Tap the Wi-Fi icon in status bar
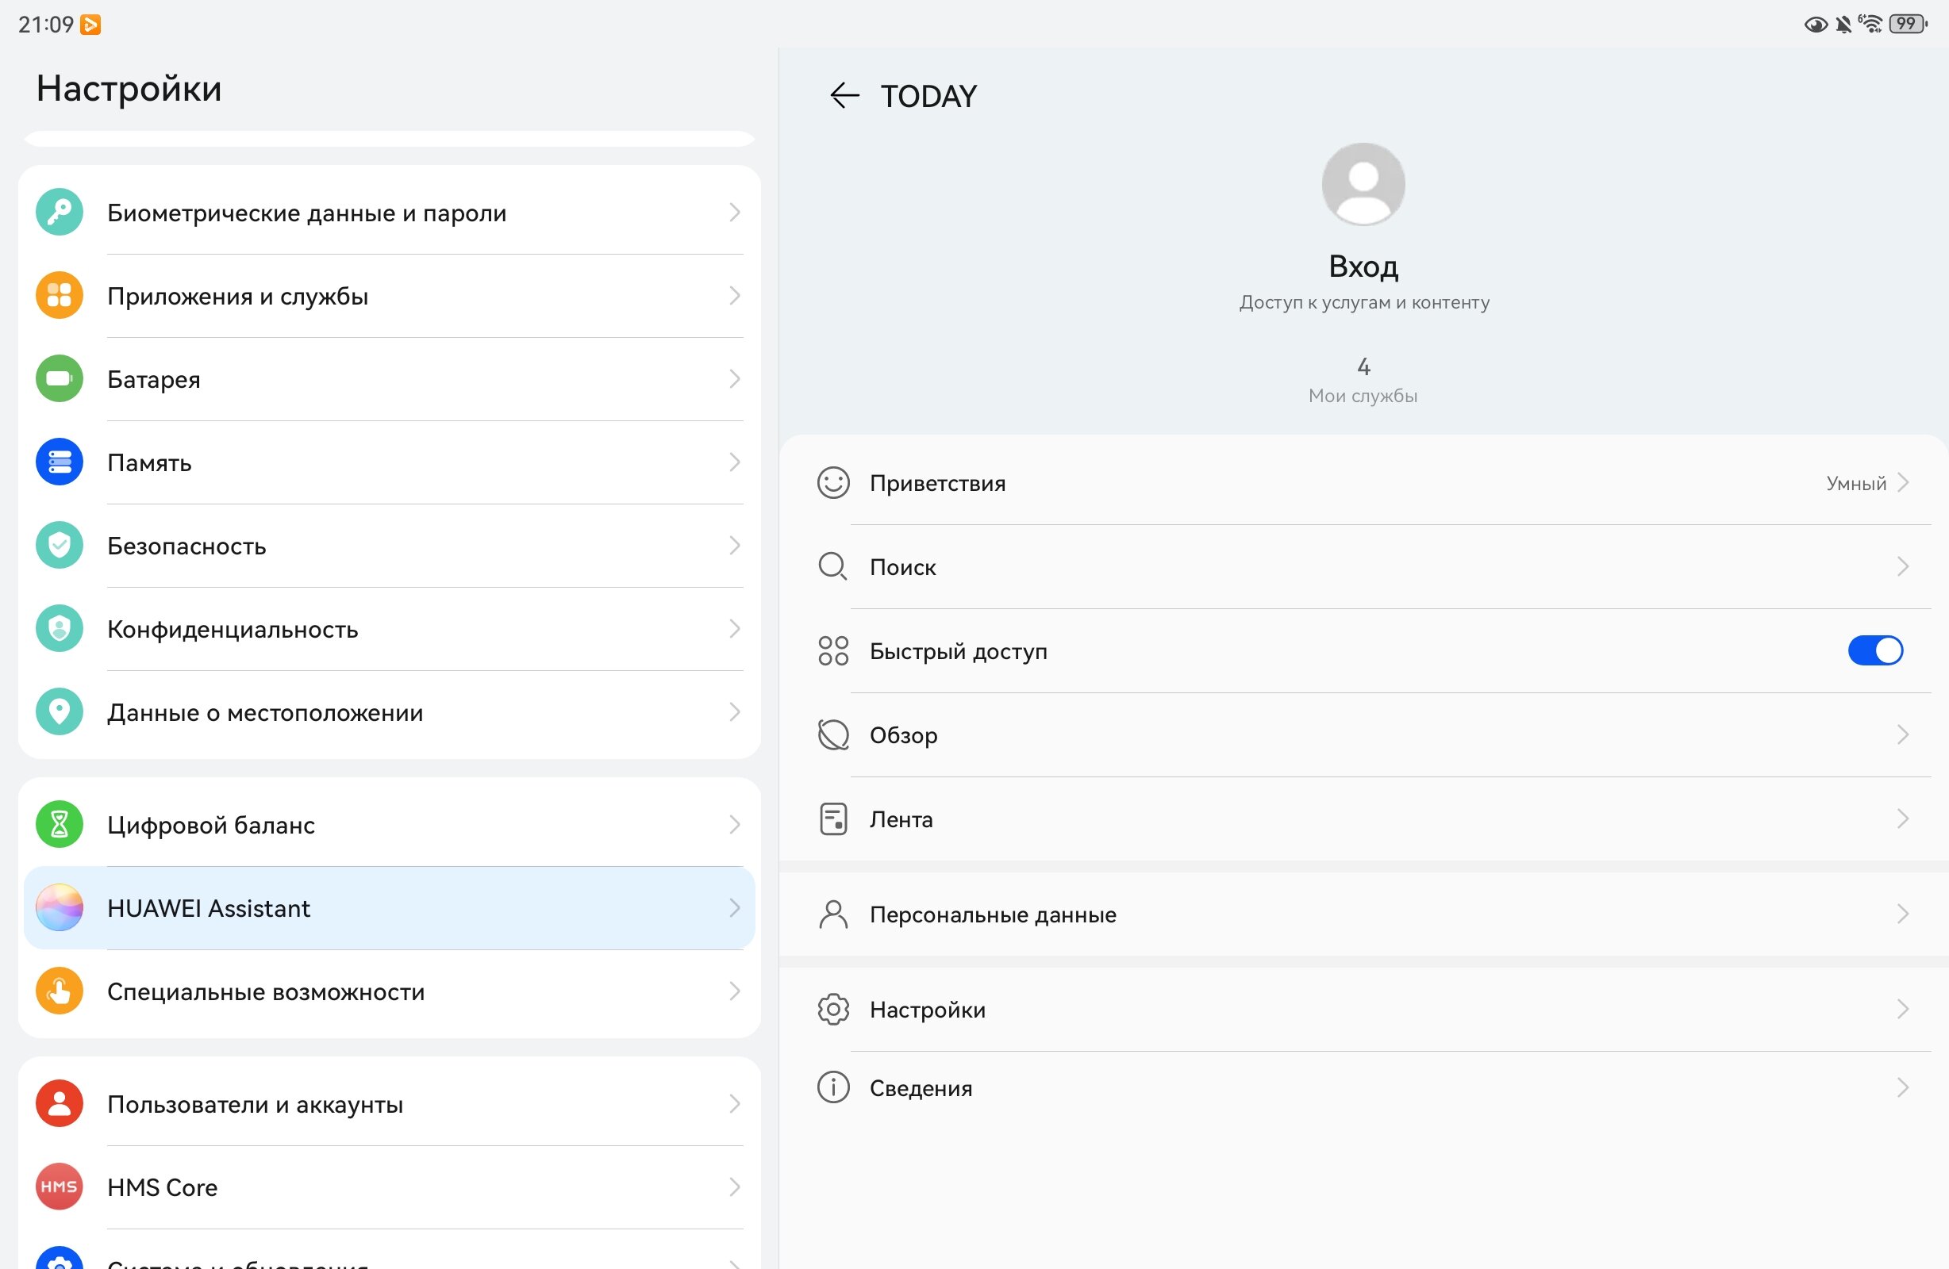The width and height of the screenshot is (1949, 1269). [1870, 24]
